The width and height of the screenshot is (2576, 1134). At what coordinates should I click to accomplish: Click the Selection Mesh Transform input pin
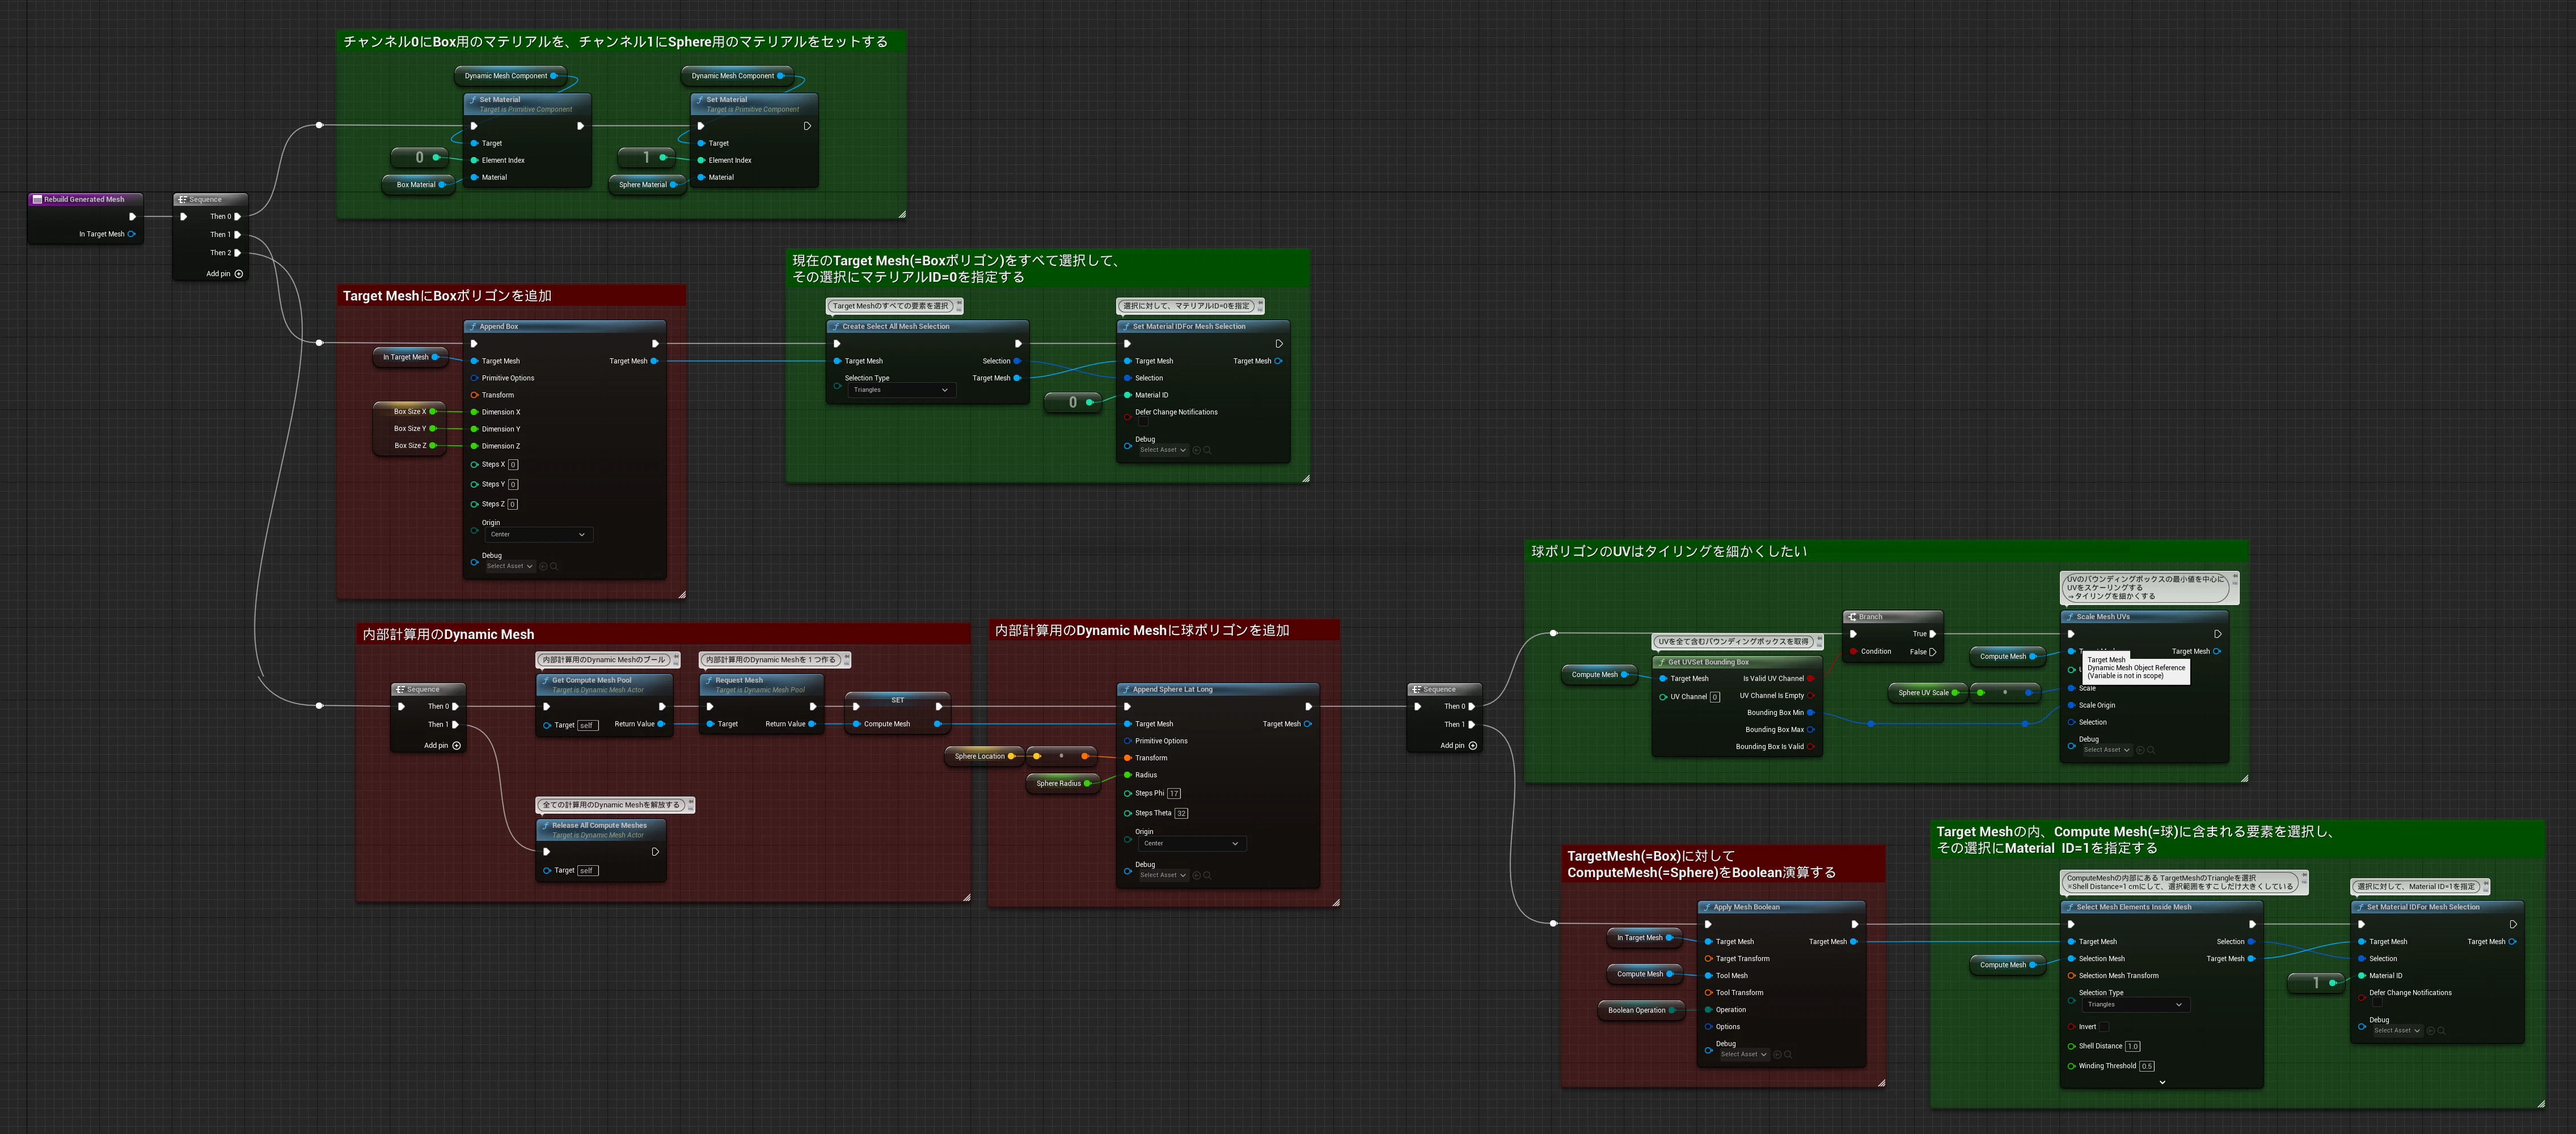(2071, 976)
